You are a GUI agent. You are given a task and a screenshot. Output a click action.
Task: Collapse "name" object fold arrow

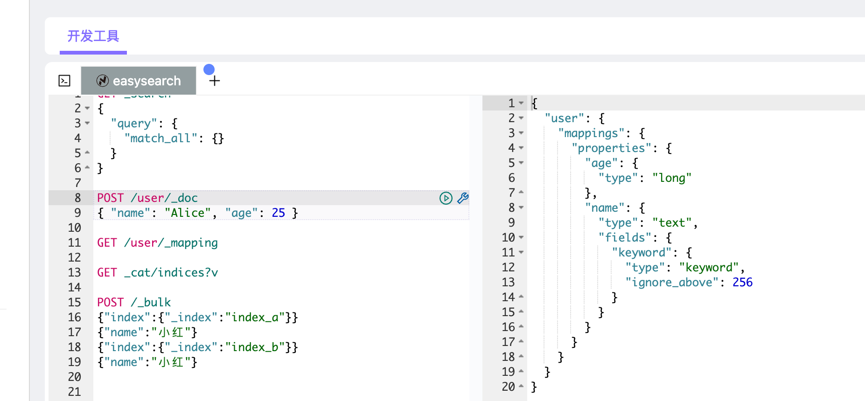coord(521,207)
